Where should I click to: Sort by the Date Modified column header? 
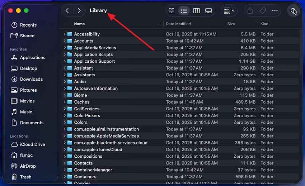pos(178,24)
